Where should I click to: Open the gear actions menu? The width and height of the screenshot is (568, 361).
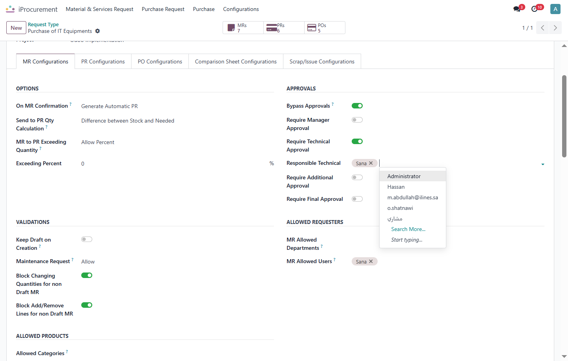tap(98, 31)
